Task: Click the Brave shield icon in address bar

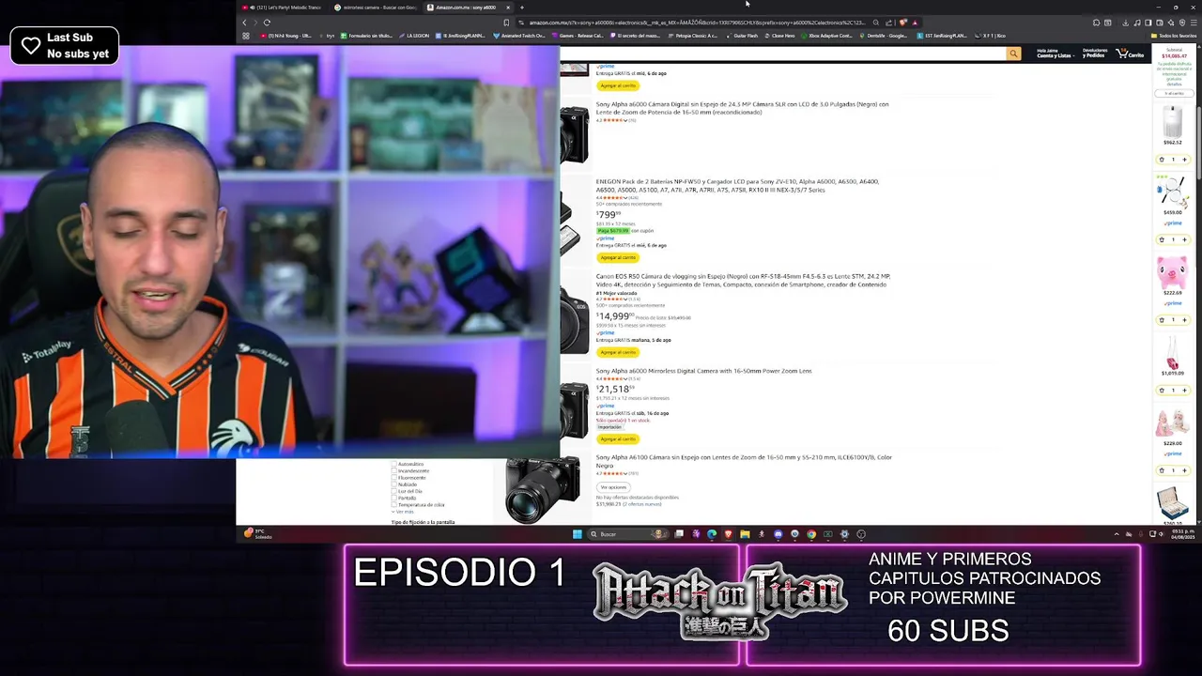Action: [x=903, y=23]
